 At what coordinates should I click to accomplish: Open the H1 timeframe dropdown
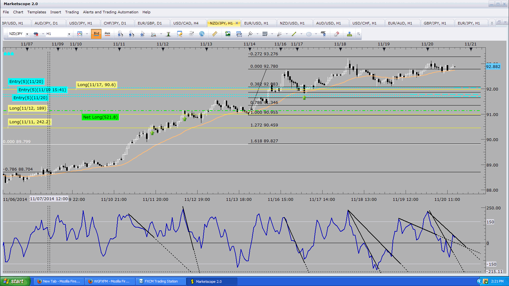pyautogui.click(x=69, y=34)
